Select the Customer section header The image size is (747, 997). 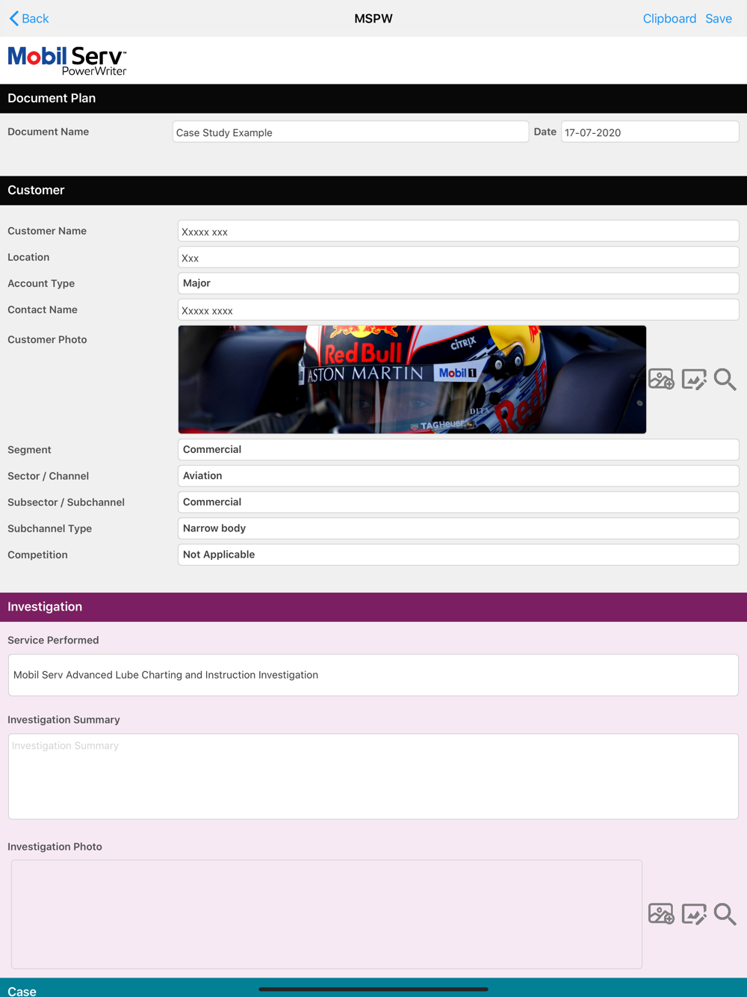pyautogui.click(x=373, y=191)
